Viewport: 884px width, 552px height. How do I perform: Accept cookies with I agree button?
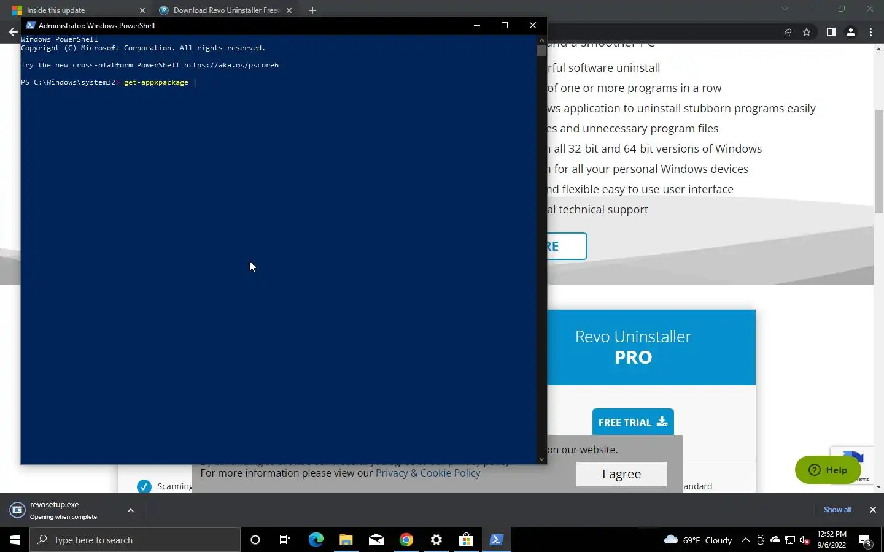621,473
